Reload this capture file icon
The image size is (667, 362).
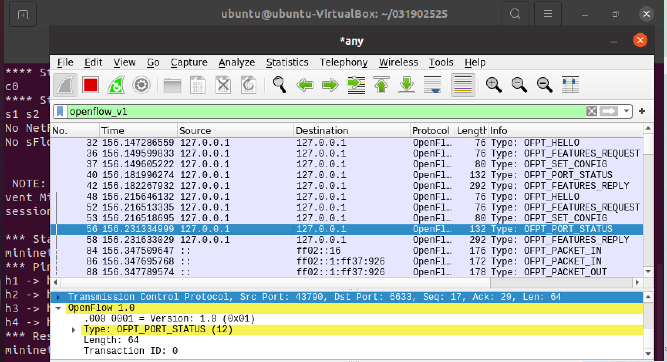tap(249, 85)
